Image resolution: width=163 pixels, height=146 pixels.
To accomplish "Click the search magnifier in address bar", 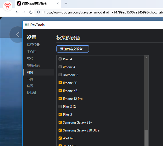I will (39, 12).
